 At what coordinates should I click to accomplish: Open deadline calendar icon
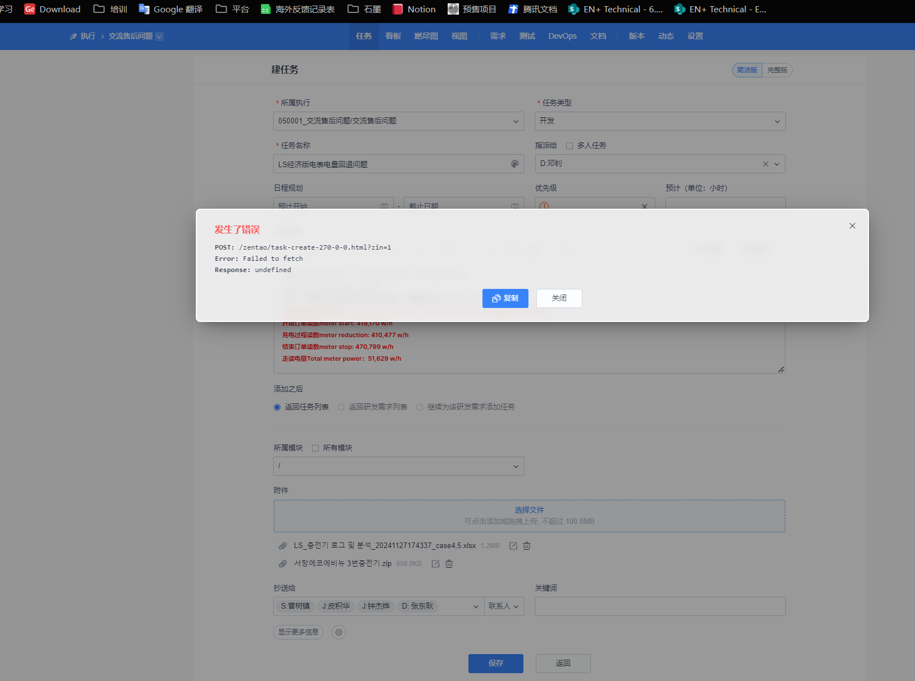tap(514, 206)
